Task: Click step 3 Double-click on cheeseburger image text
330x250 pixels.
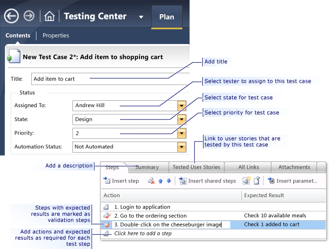Action: click(x=168, y=225)
